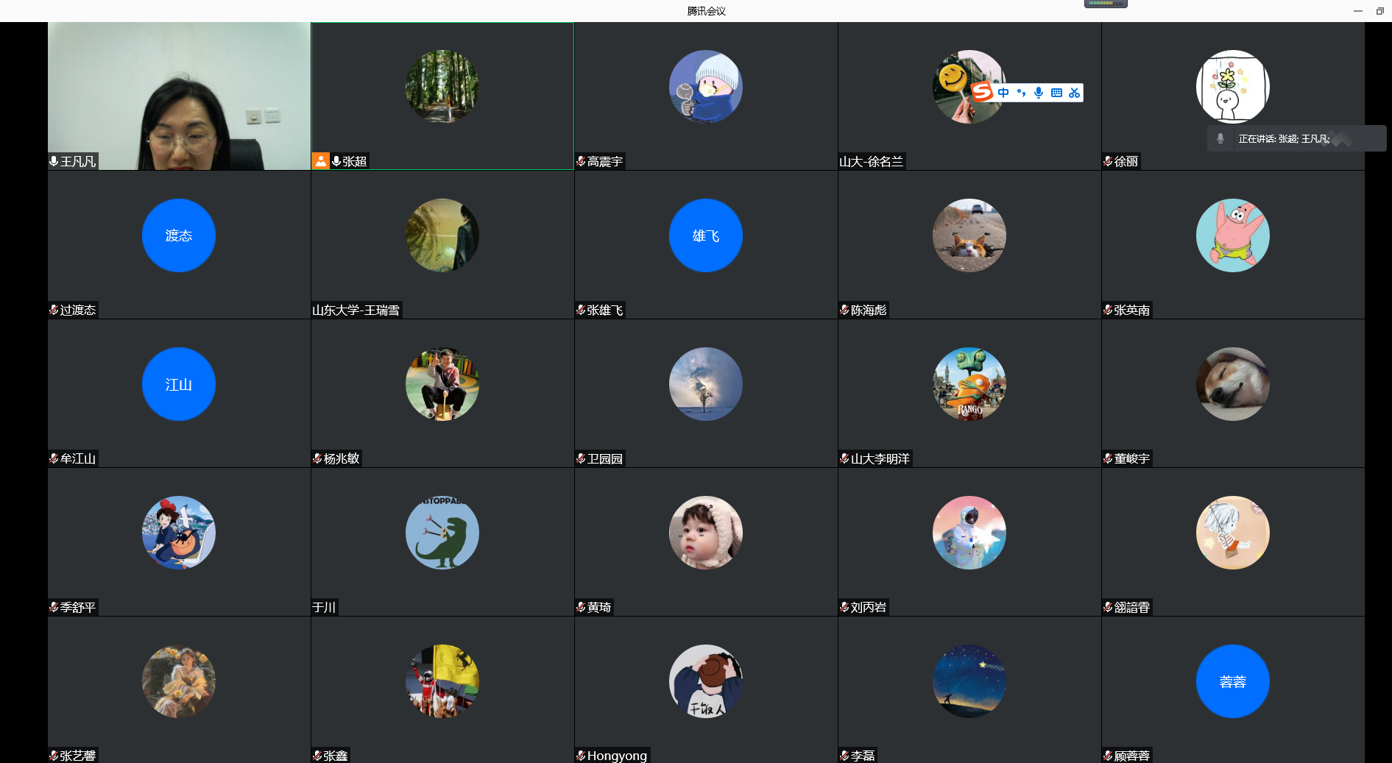Click microphone icon in speaking indicator

(1220, 138)
